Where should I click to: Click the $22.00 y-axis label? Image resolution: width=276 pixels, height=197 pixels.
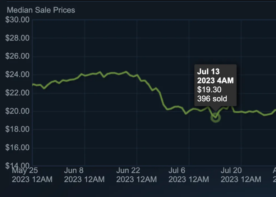[17, 93]
